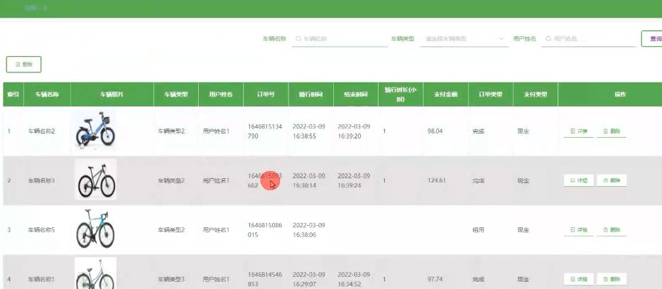Click the 订单类型 column header
662x289 pixels.
click(491, 94)
